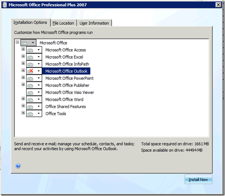Select Microsoft Office Visio Viewer in tree
This screenshot has width=225, height=196.
[70, 92]
